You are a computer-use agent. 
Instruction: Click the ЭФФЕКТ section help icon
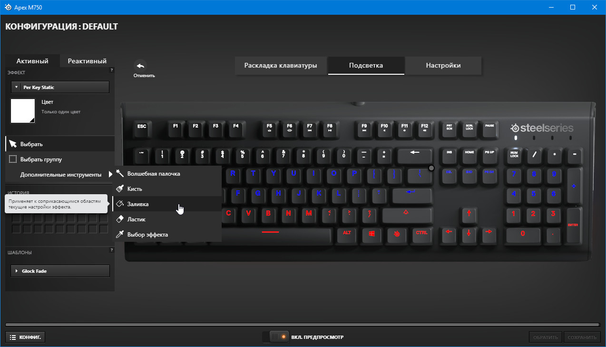point(112,70)
